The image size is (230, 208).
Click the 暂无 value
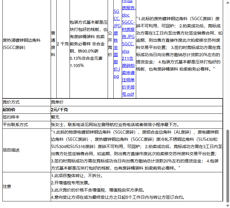(x=55, y=117)
